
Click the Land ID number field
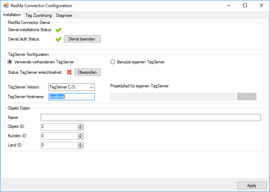coord(59,145)
